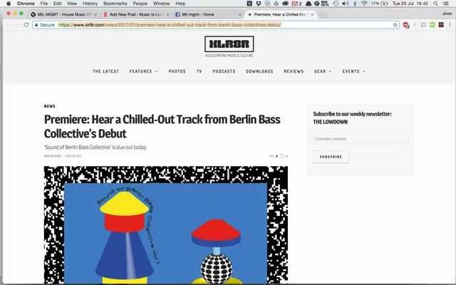Go forward in browser history
Screen dimensions: 456x285
pos(17,25)
